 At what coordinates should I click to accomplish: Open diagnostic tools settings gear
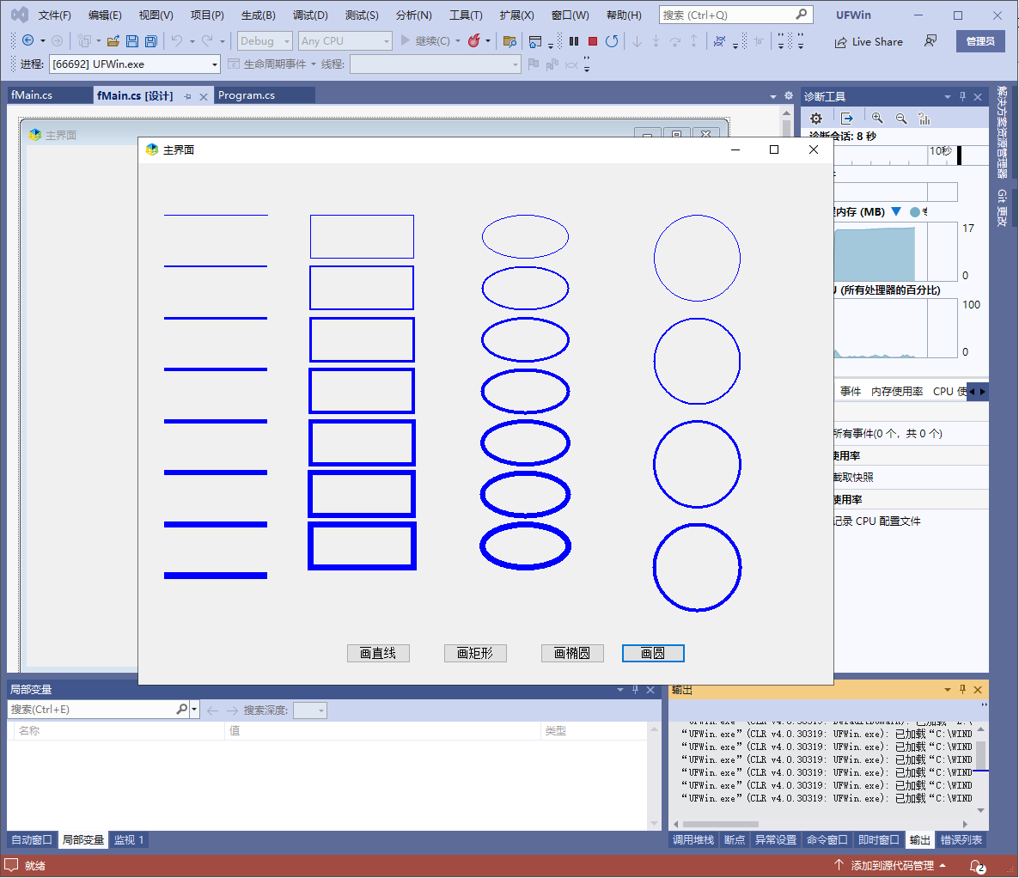tap(816, 119)
